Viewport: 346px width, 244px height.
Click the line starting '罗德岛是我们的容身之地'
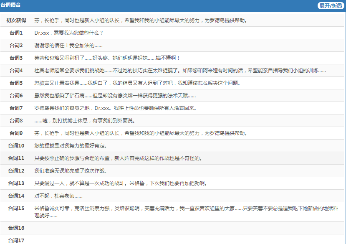[x=116, y=108]
